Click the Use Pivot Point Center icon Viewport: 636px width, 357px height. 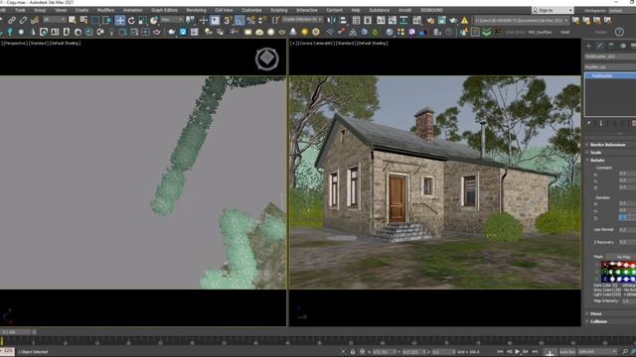(x=190, y=20)
